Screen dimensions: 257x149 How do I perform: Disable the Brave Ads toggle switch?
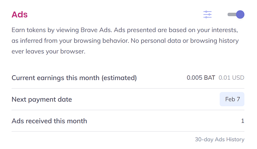tap(236, 15)
